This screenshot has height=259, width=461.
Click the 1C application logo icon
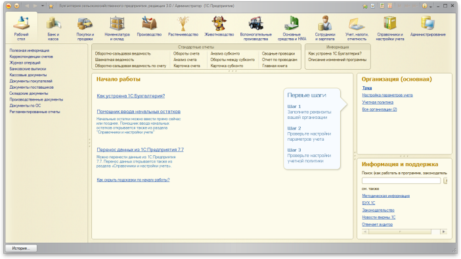[x=9, y=6]
